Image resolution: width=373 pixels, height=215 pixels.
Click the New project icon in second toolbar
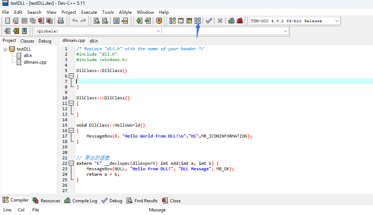(7, 31)
